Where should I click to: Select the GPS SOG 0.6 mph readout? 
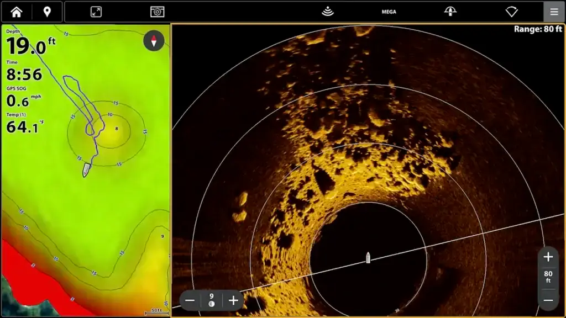(x=24, y=97)
